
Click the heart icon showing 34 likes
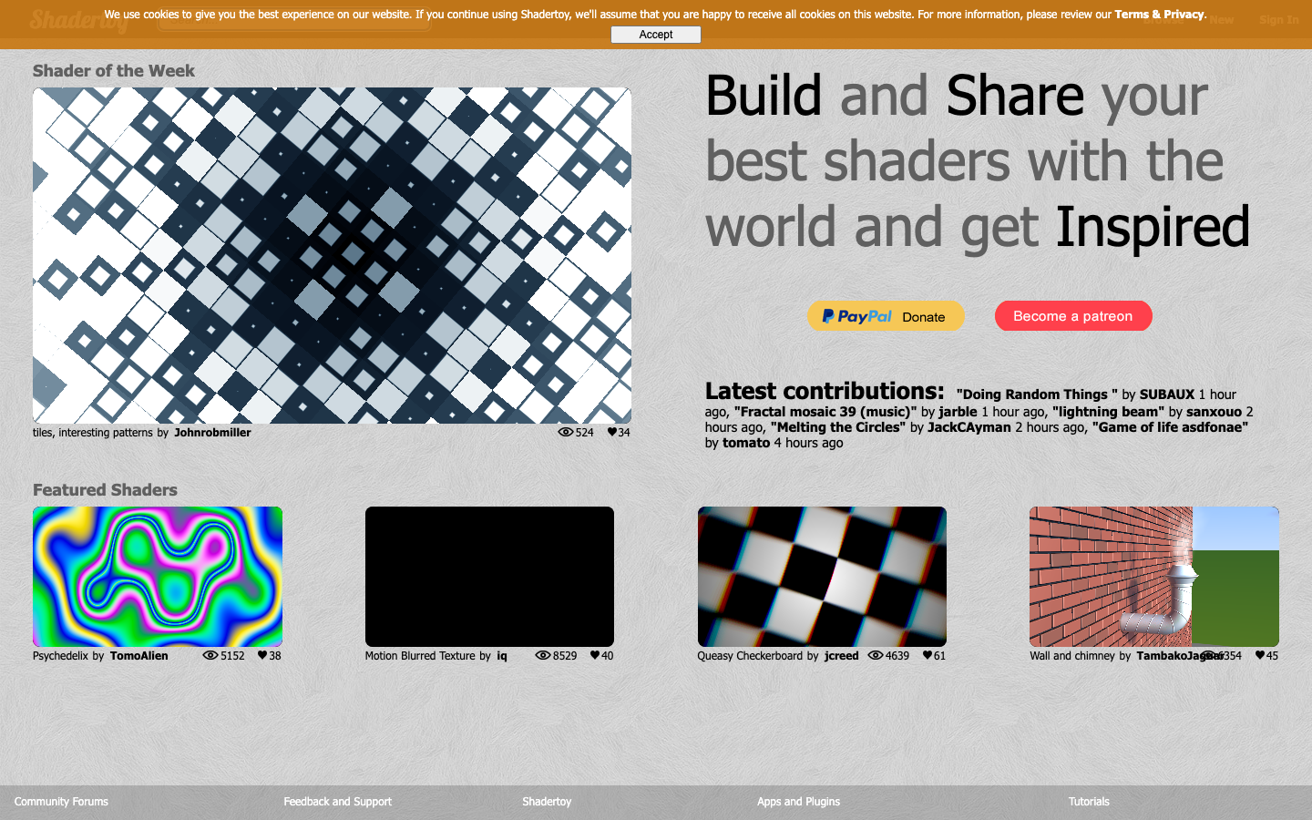(612, 433)
